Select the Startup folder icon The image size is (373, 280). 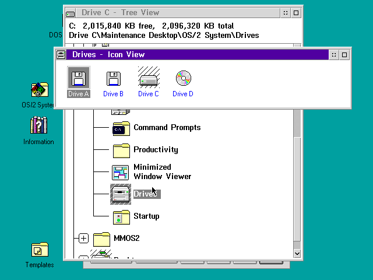121,217
